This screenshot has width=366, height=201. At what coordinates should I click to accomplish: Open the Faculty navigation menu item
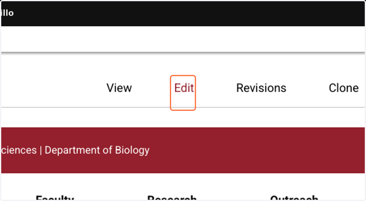[55, 198]
